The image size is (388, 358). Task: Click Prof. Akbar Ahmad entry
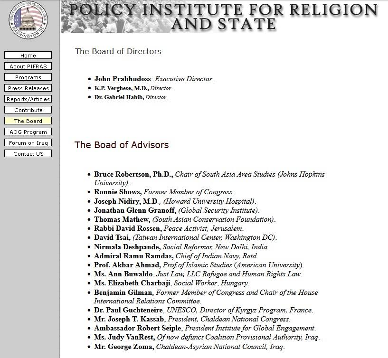[x=199, y=265]
